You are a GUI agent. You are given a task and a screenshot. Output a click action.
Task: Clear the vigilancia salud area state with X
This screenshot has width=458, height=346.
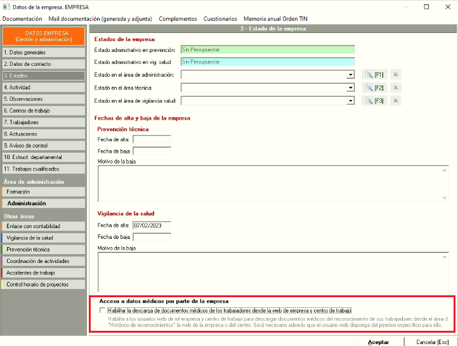coord(396,101)
